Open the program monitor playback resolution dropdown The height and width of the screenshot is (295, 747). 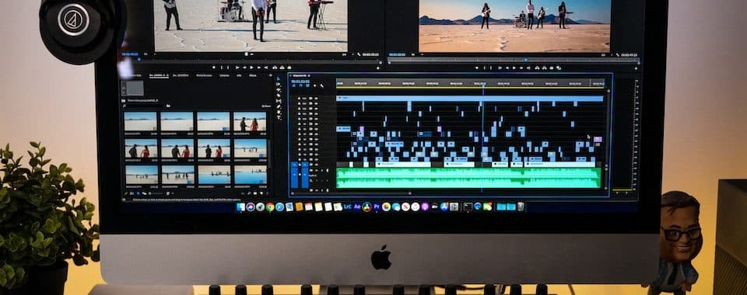pos(607,54)
